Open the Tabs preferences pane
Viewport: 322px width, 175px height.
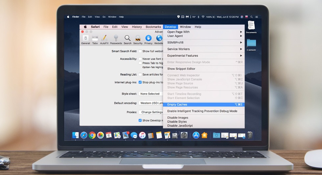click(x=95, y=40)
